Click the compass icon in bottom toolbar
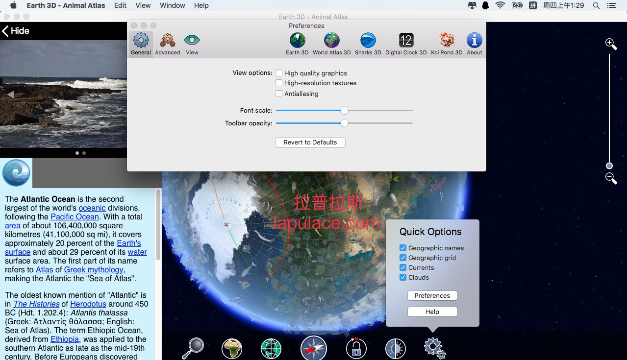 (313, 348)
